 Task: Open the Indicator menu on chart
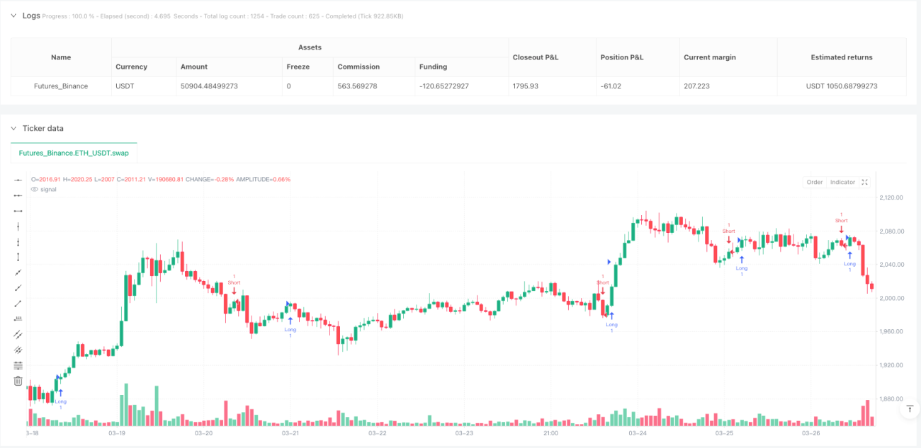pos(842,182)
